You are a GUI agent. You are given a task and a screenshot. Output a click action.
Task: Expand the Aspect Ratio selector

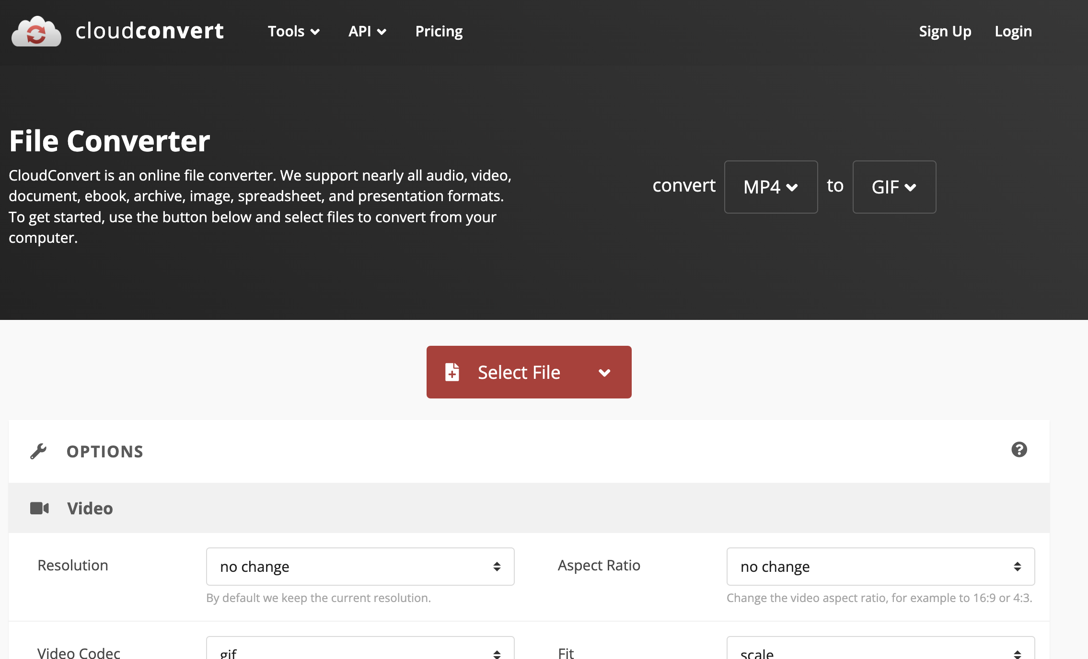point(880,567)
